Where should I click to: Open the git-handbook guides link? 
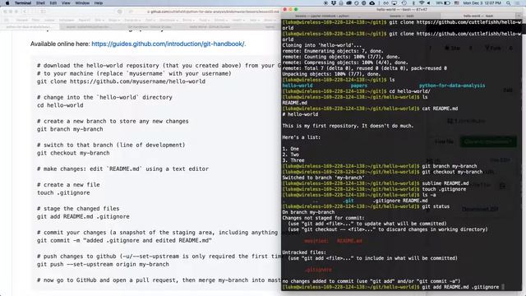tap(168, 44)
